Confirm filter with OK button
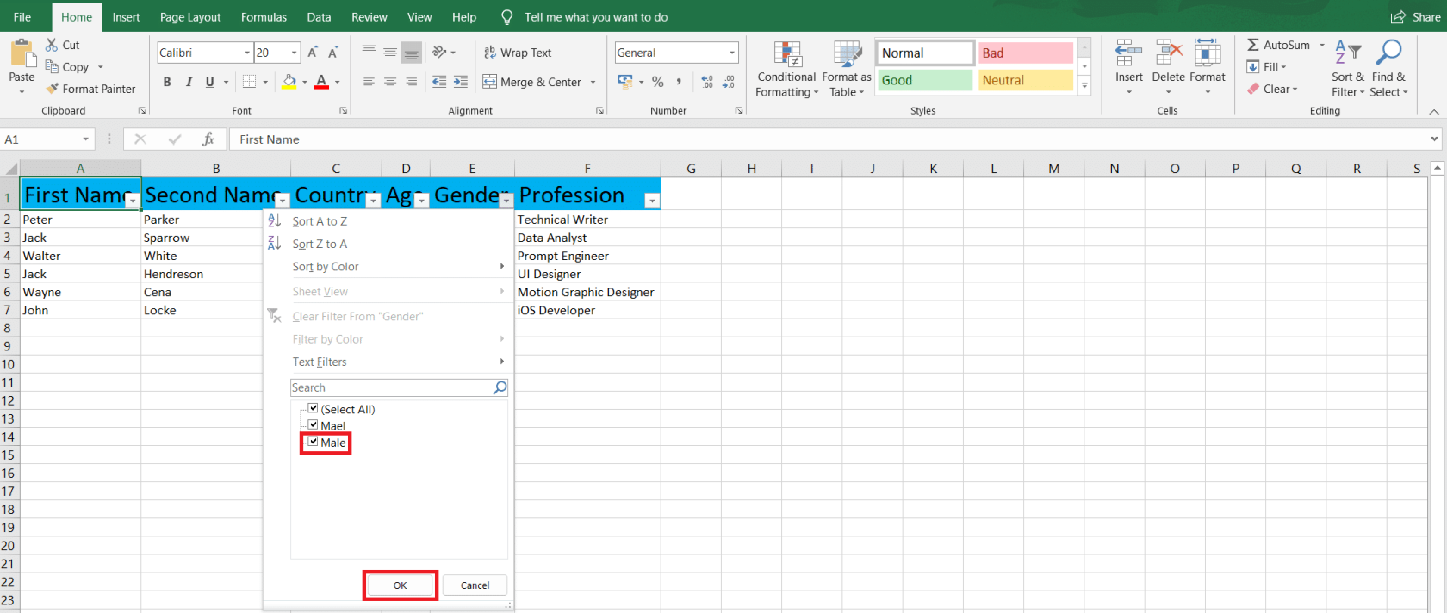 coord(401,585)
